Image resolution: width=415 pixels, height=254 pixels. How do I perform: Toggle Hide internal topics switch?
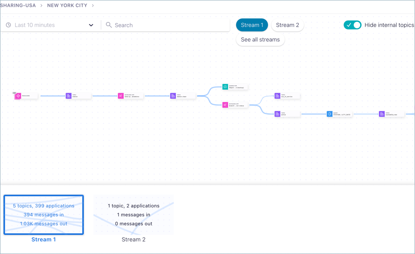click(352, 25)
